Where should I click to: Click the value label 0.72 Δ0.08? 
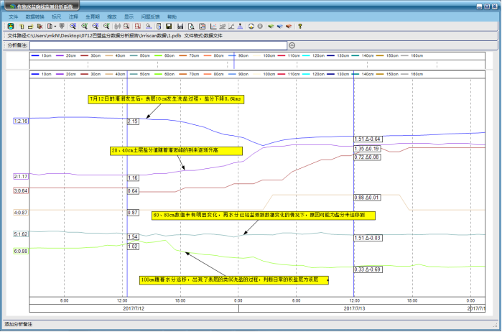[367, 157]
